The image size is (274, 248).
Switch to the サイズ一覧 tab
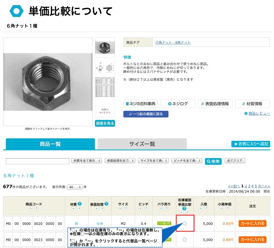[141, 144]
